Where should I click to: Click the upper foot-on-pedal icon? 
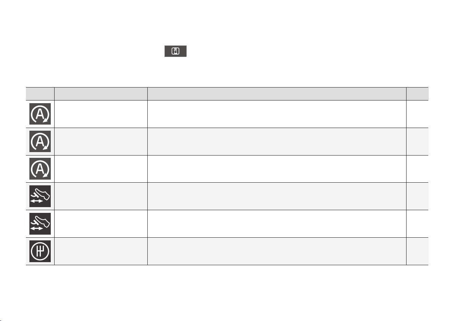[x=40, y=196]
